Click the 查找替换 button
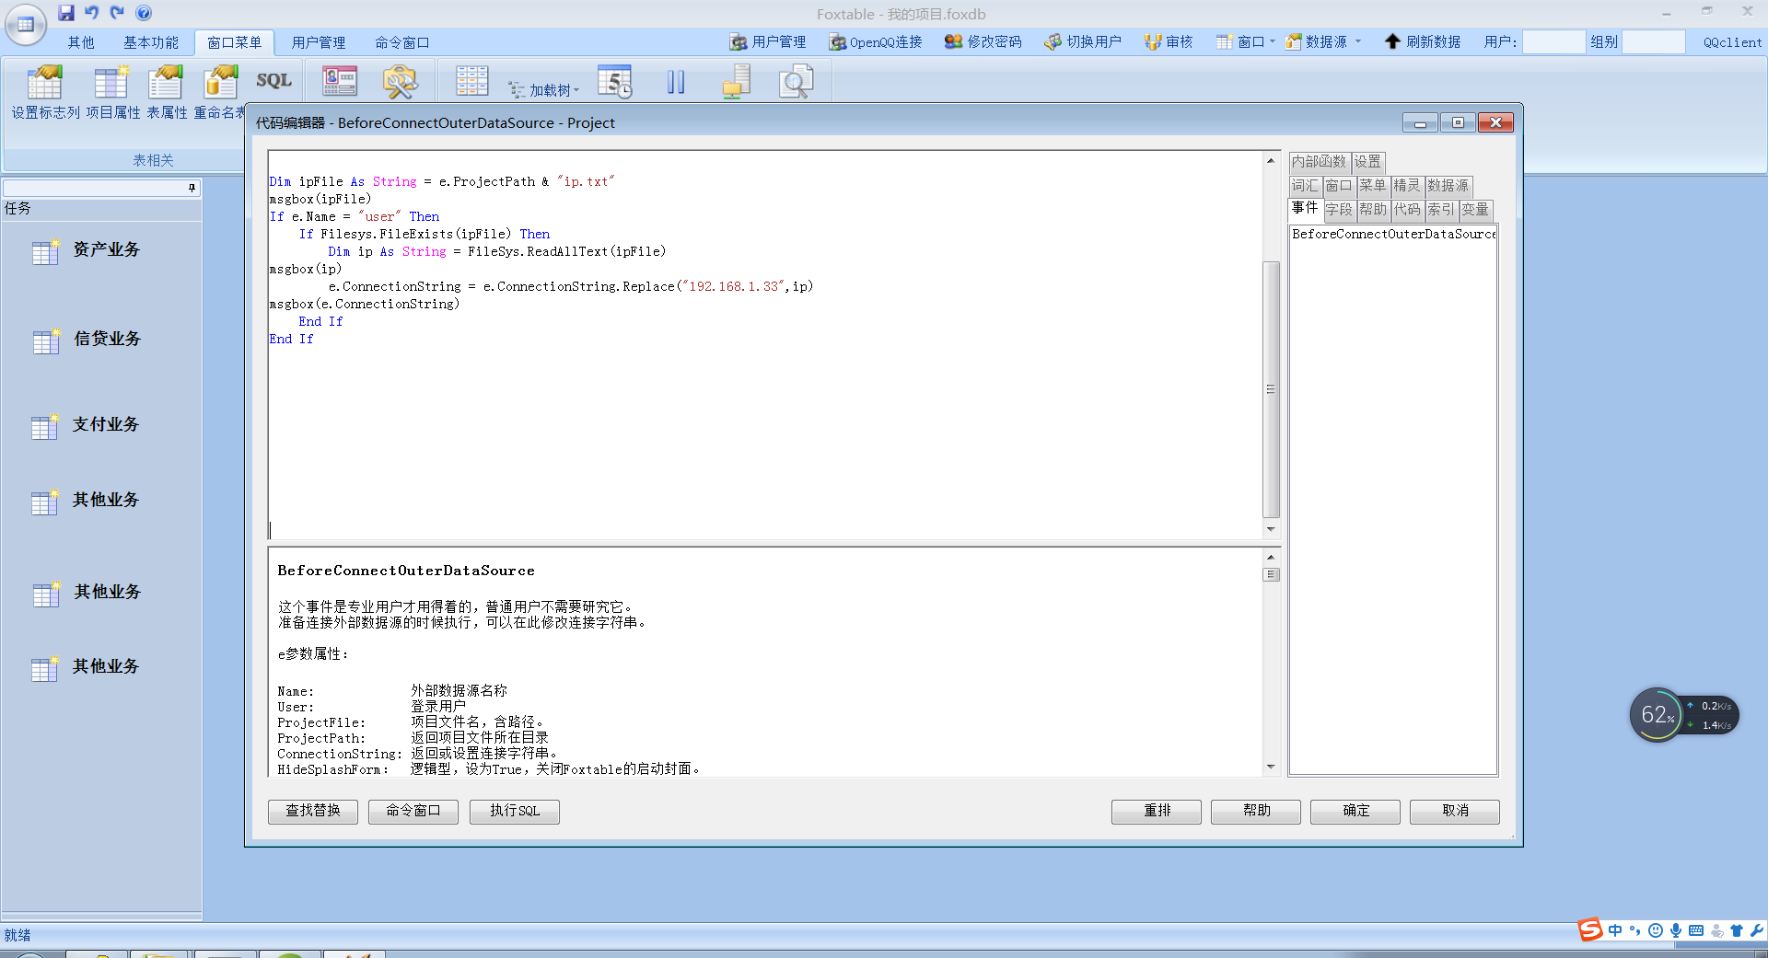Screen dimensions: 1768x958 click(313, 811)
